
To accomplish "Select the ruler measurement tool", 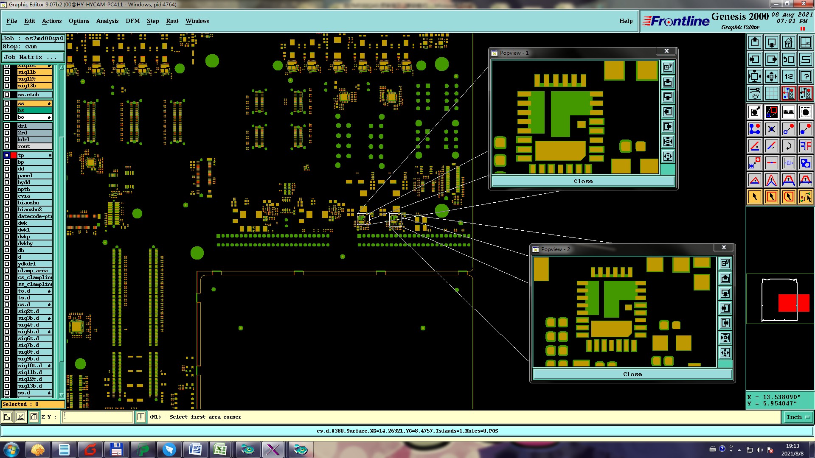I will click(x=788, y=112).
